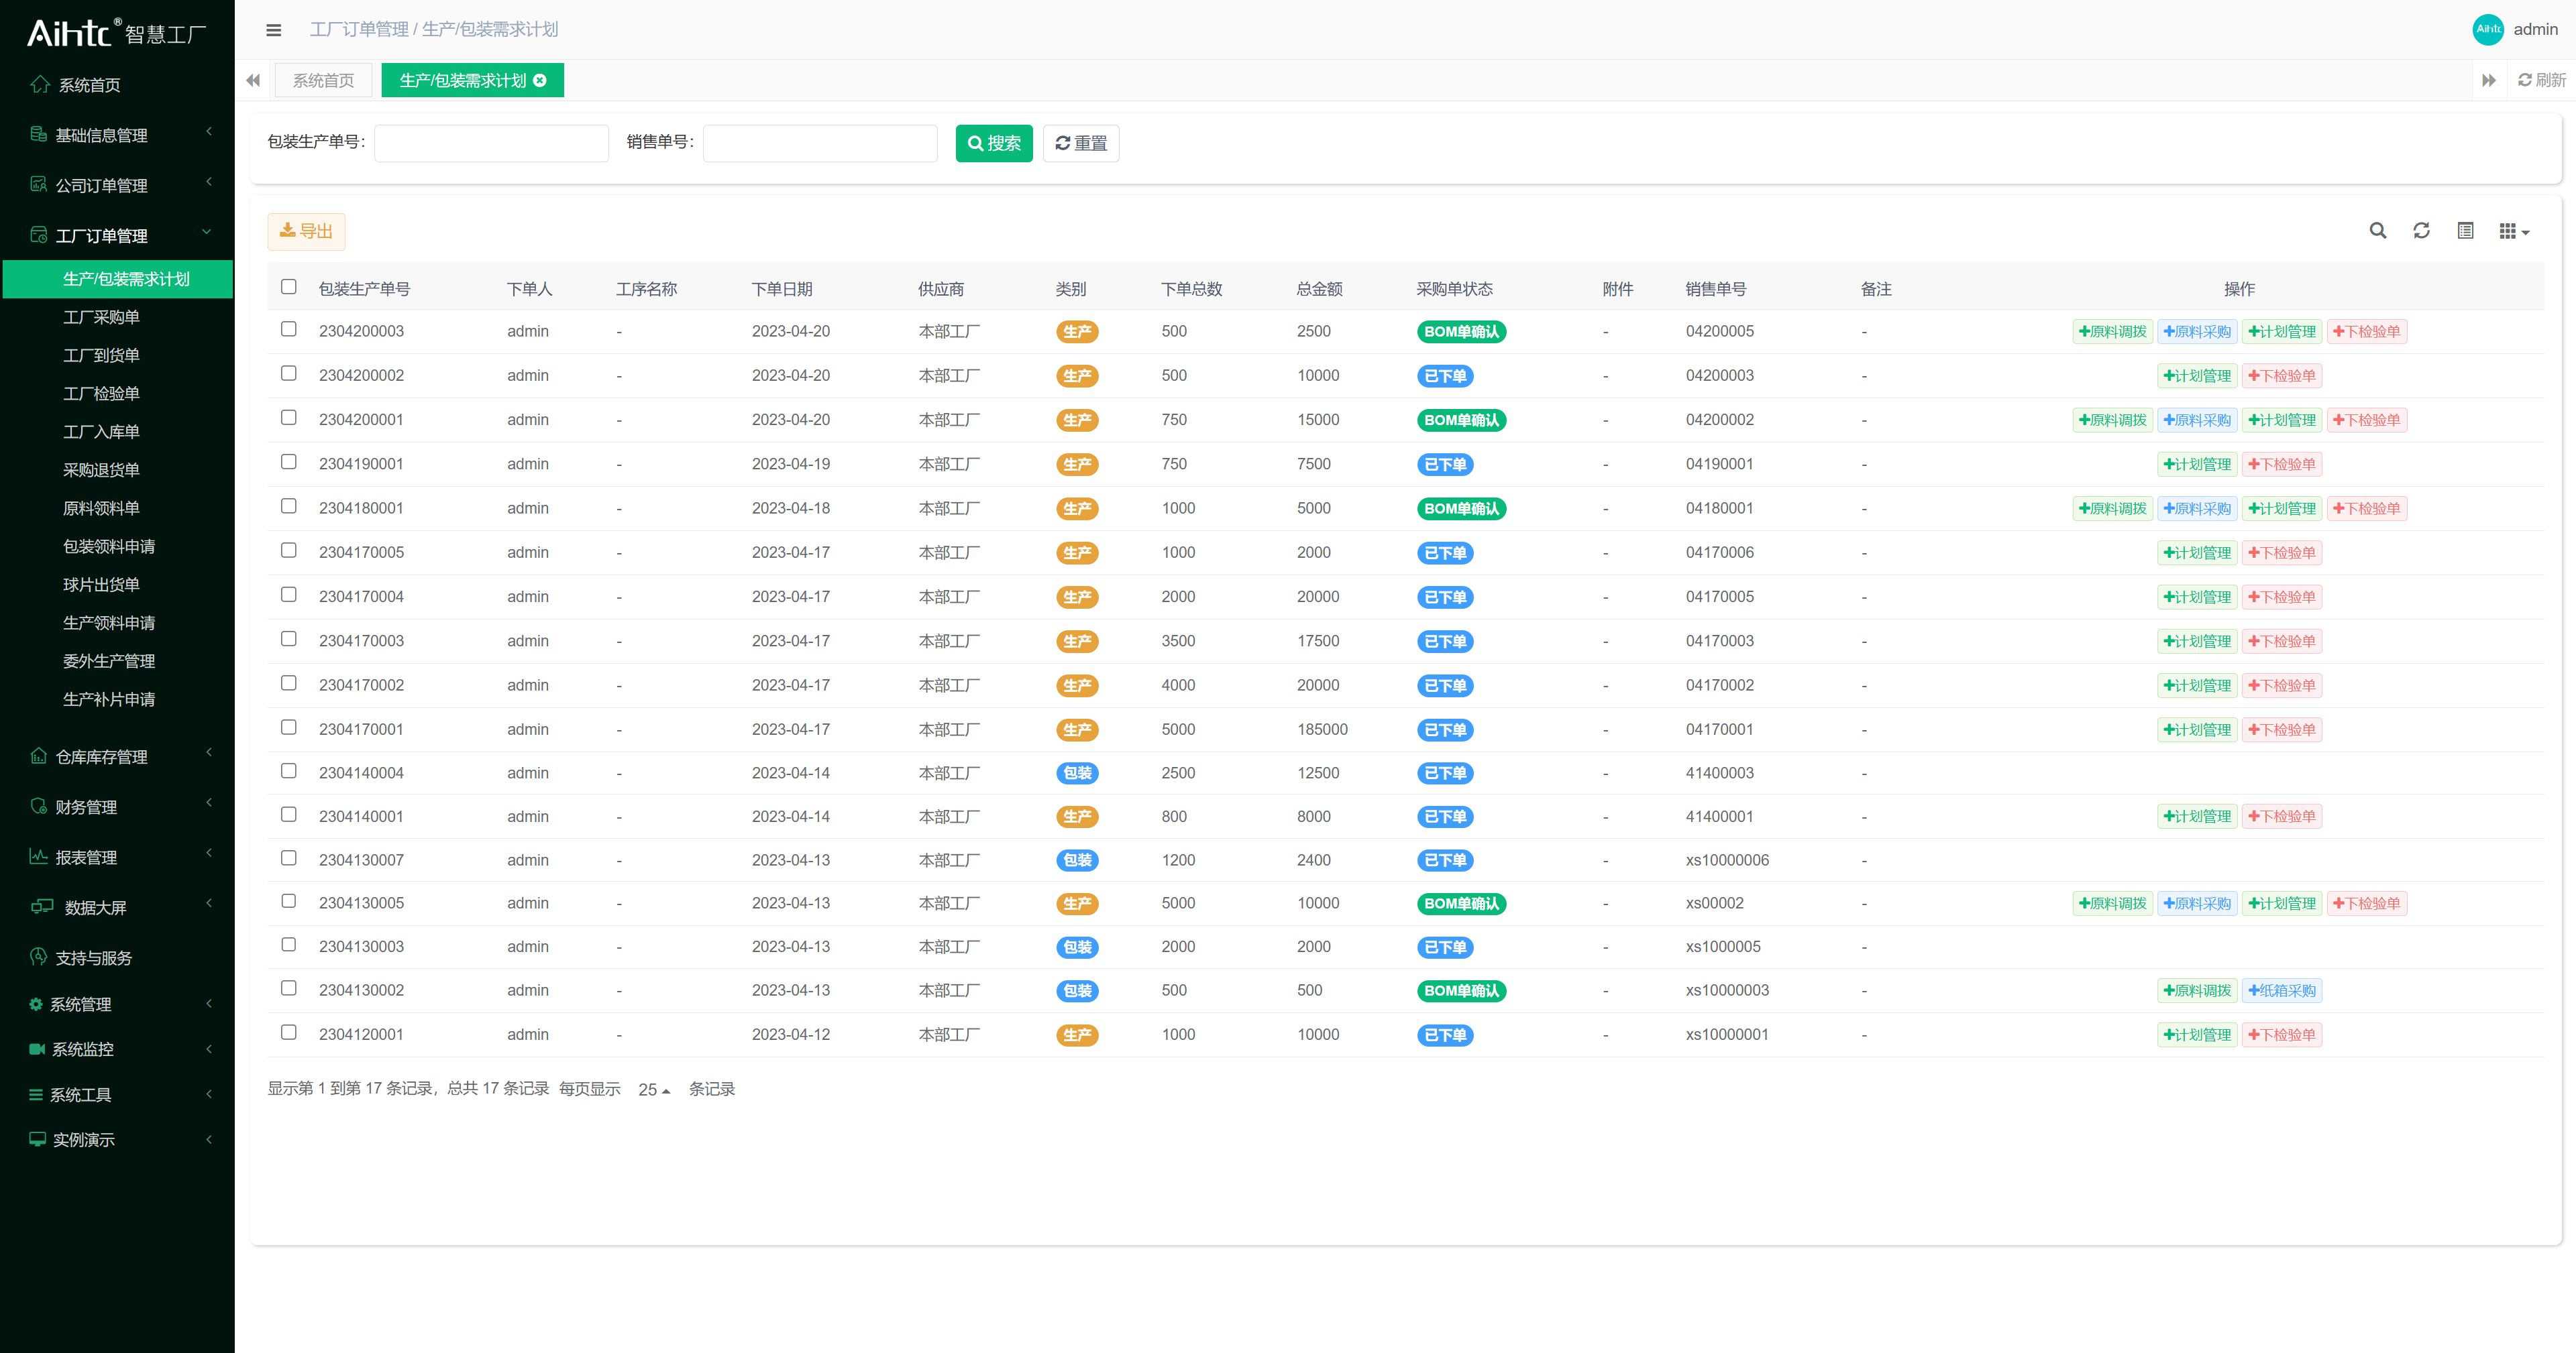
Task: Close the 生产/包装需求计划 tab
Action: pyautogui.click(x=540, y=81)
